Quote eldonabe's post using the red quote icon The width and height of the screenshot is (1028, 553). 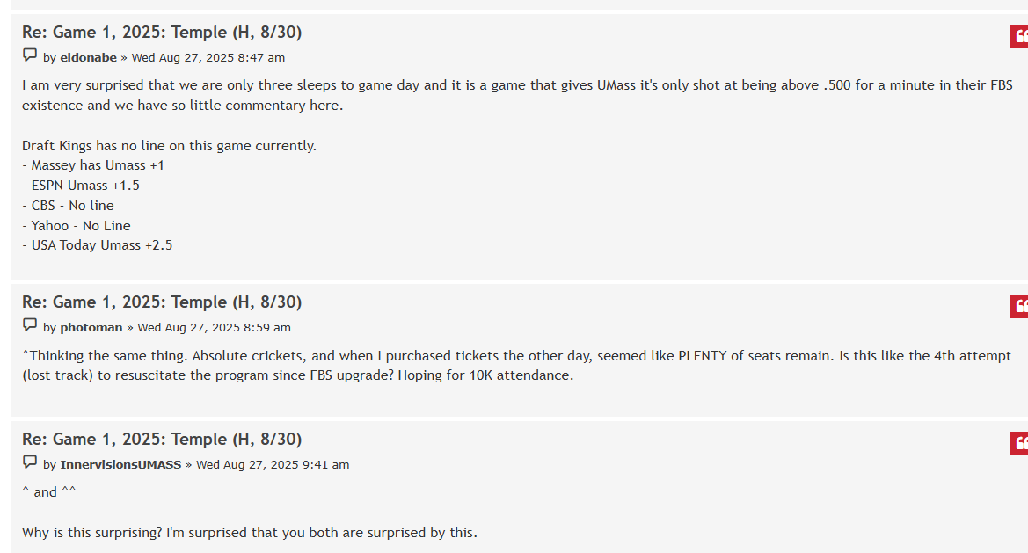pos(1019,37)
